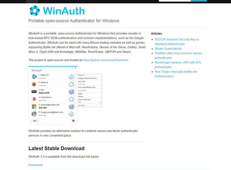Select 'Copy on New Code' menu entry

[84, 99]
